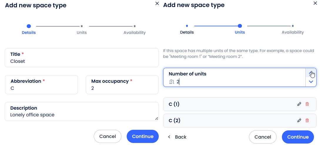This screenshot has height=145, width=321.
Task: Delete unit C (1) with trash icon
Action: pos(307,104)
